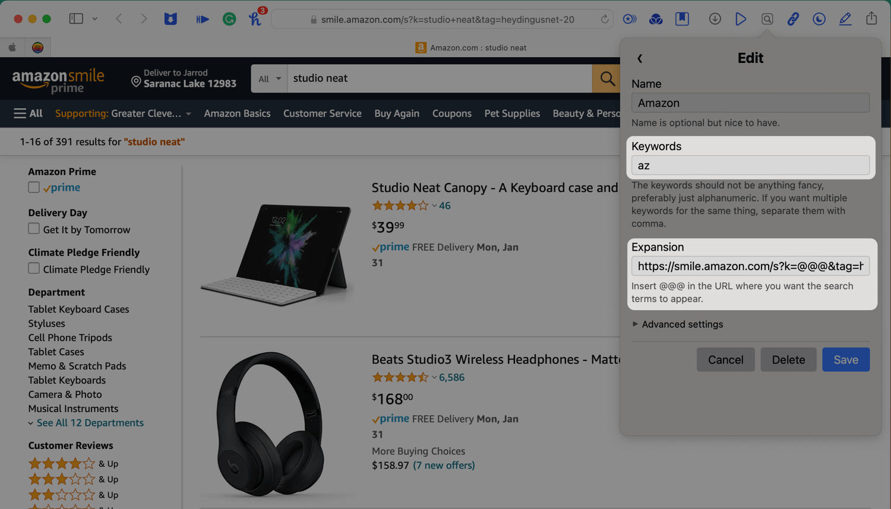This screenshot has height=509, width=891.
Task: Select Buy Again in the navigation bar
Action: [397, 113]
